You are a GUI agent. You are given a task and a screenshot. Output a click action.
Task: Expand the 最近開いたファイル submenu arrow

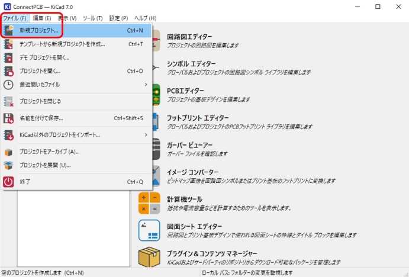click(146, 85)
